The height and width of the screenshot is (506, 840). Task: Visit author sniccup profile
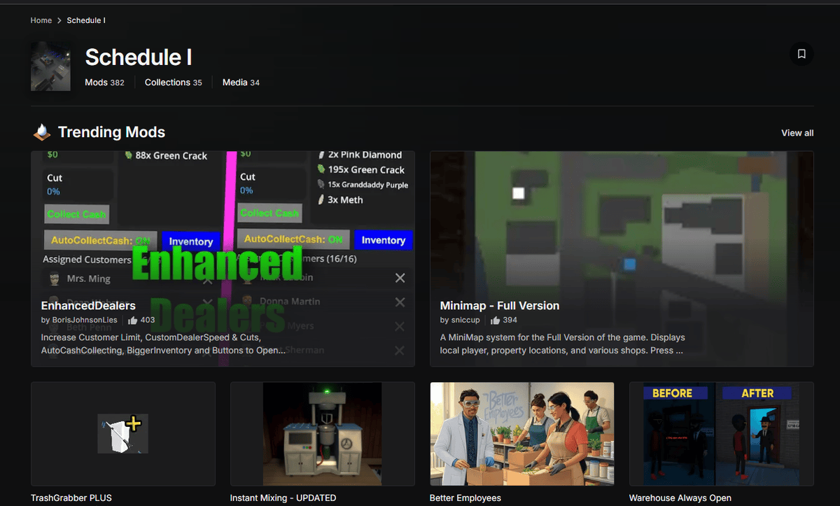point(467,320)
